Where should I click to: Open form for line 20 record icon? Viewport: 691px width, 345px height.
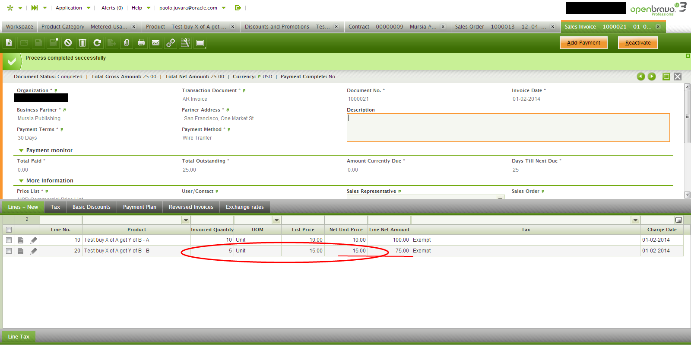tap(20, 251)
